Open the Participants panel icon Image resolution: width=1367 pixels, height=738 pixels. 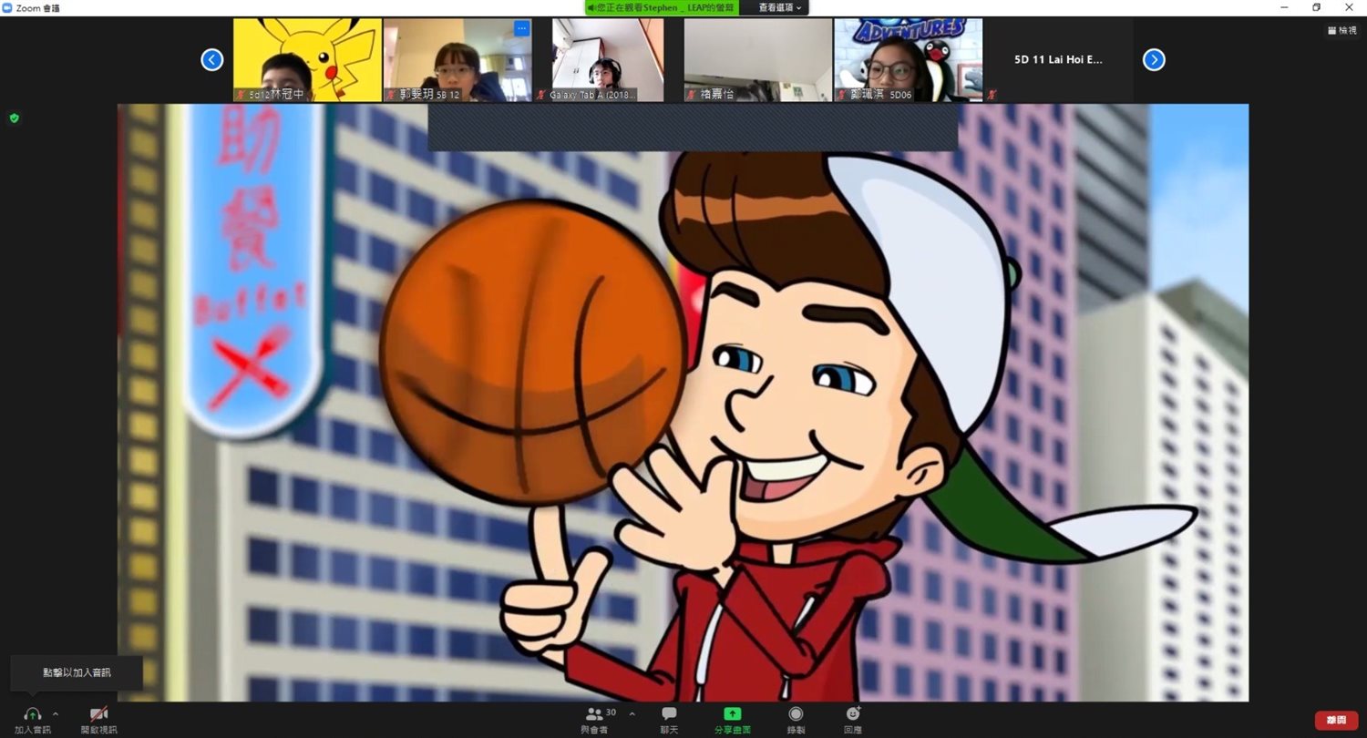[594, 714]
